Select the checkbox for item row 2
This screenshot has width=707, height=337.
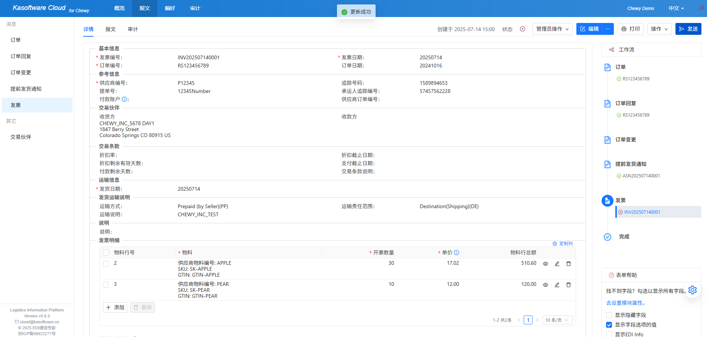(106, 264)
